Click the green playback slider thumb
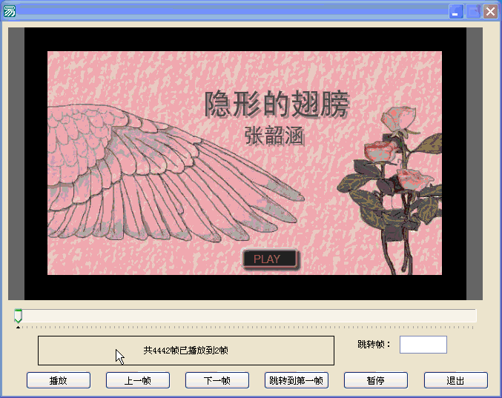 tap(19, 316)
